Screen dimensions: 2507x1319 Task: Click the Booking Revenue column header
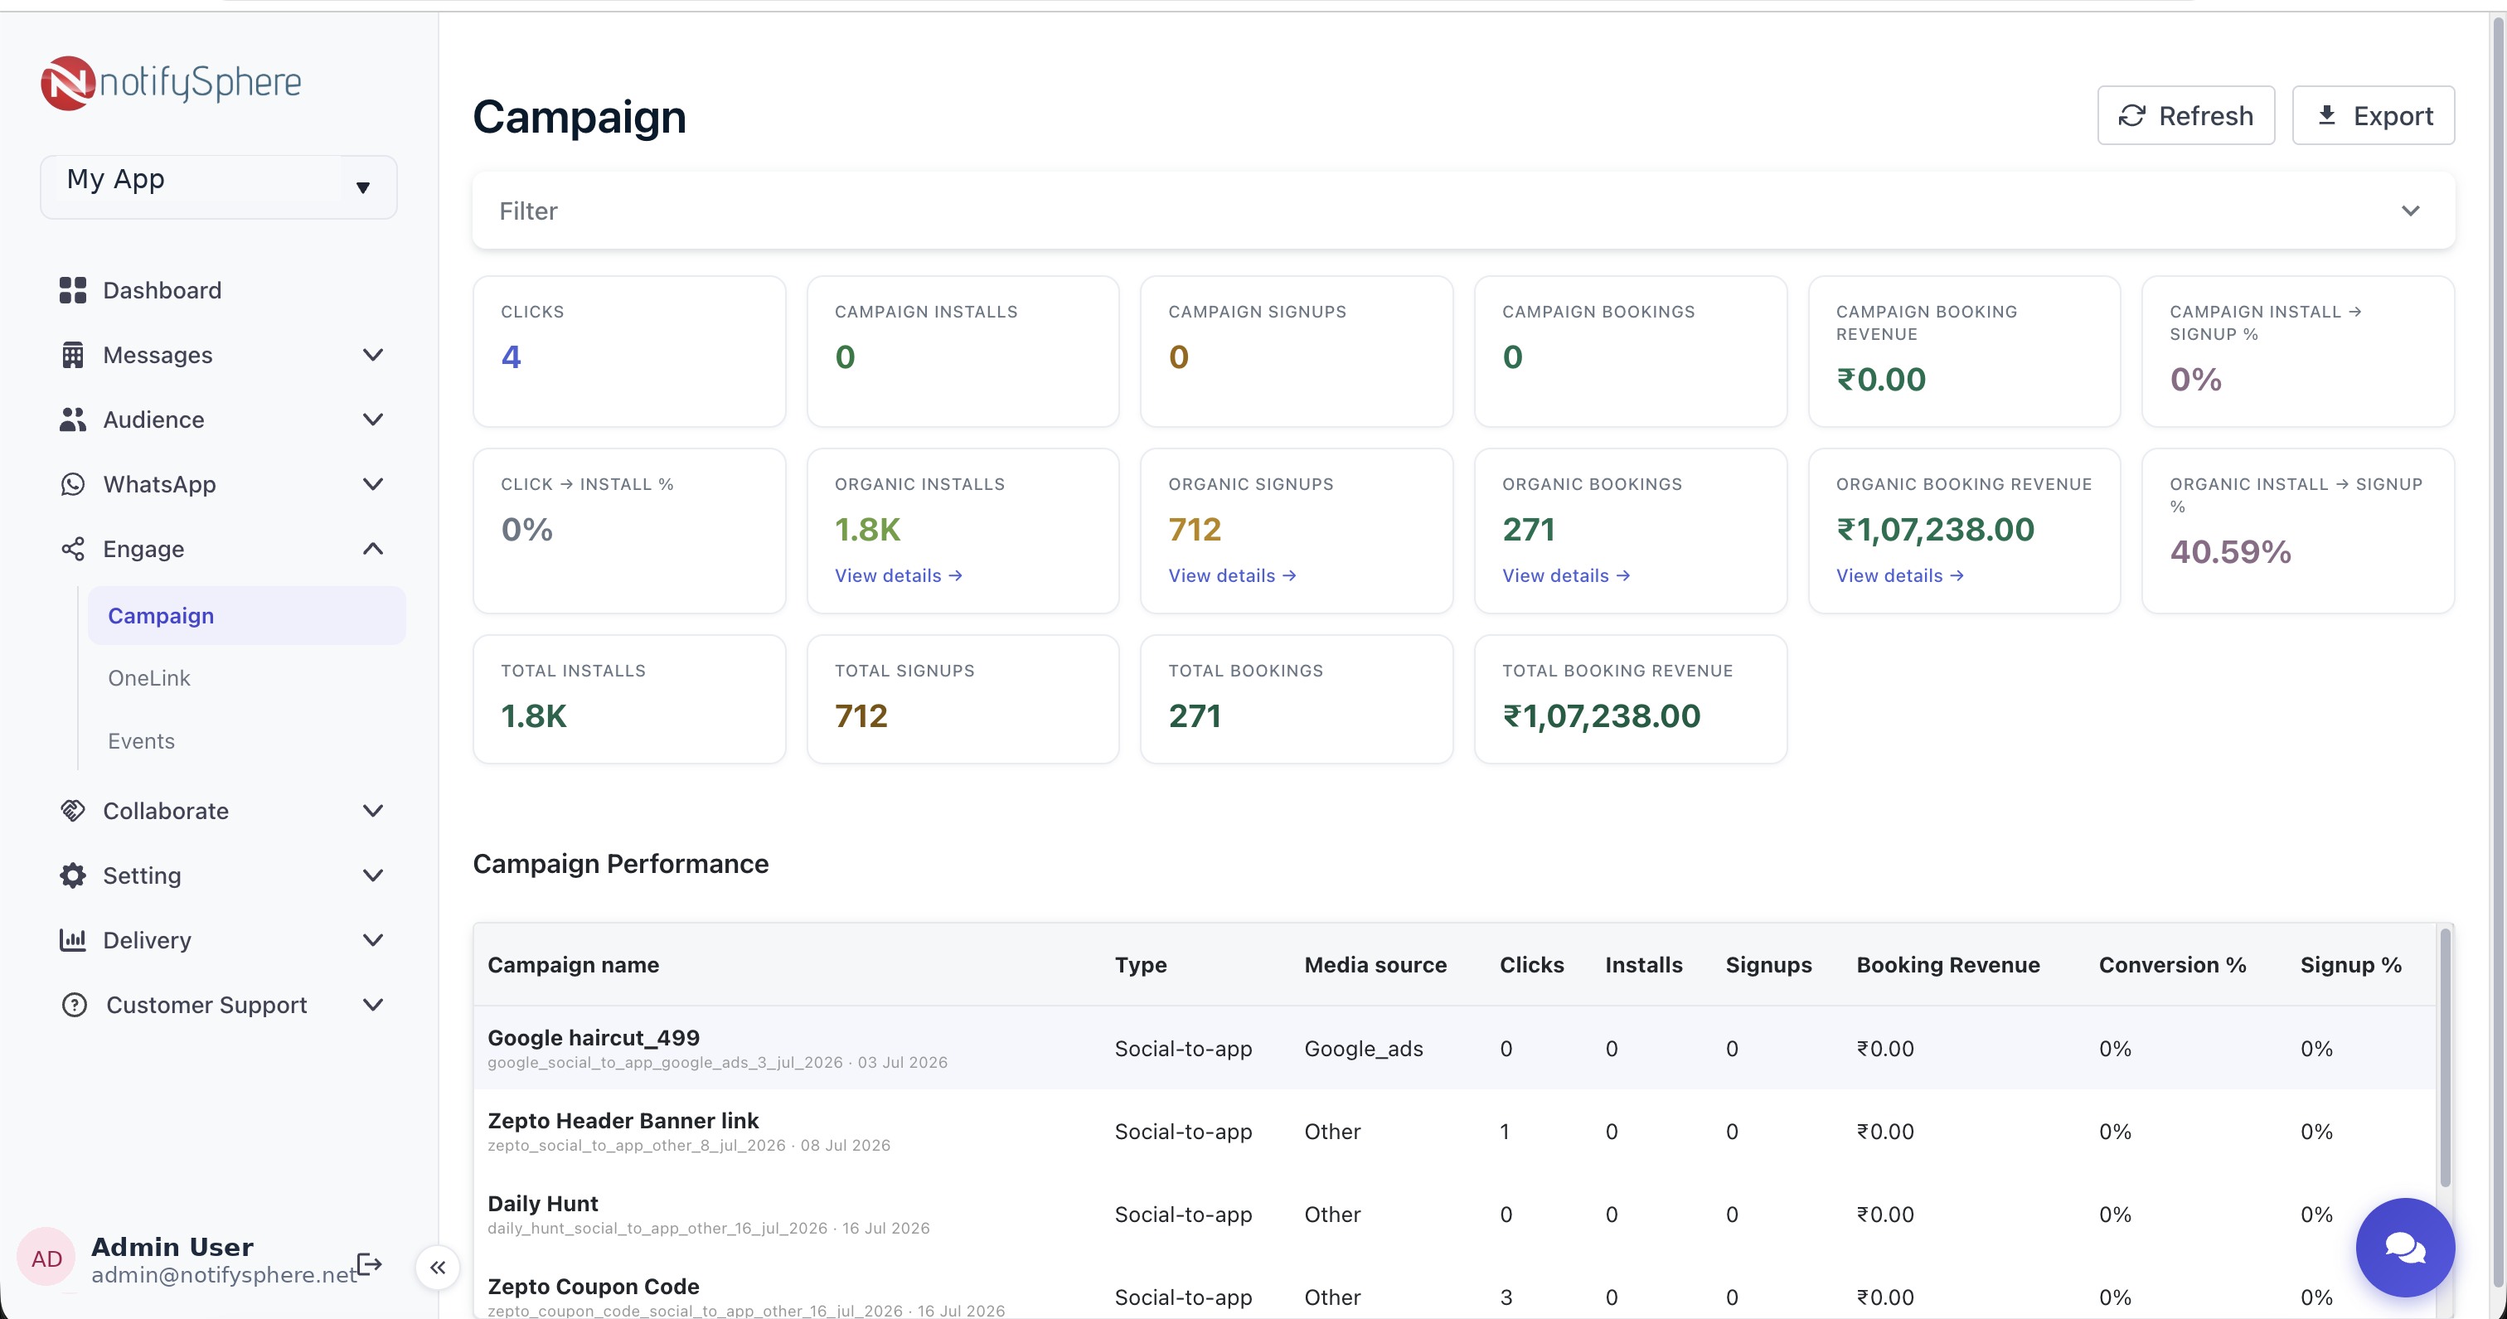pos(1947,965)
